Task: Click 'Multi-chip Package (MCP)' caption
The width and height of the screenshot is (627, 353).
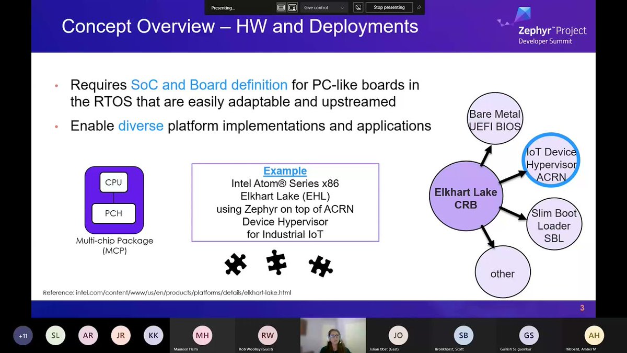Action: [x=114, y=245]
